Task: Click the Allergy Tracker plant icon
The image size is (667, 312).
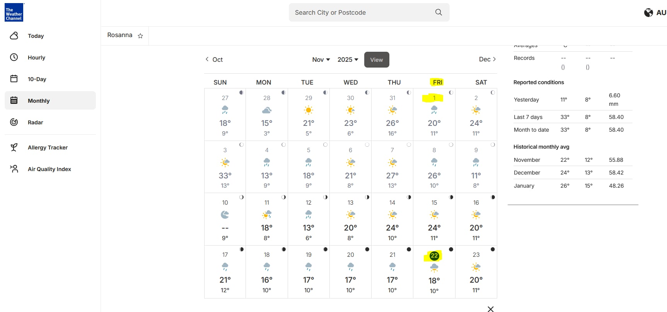Action: [14, 147]
